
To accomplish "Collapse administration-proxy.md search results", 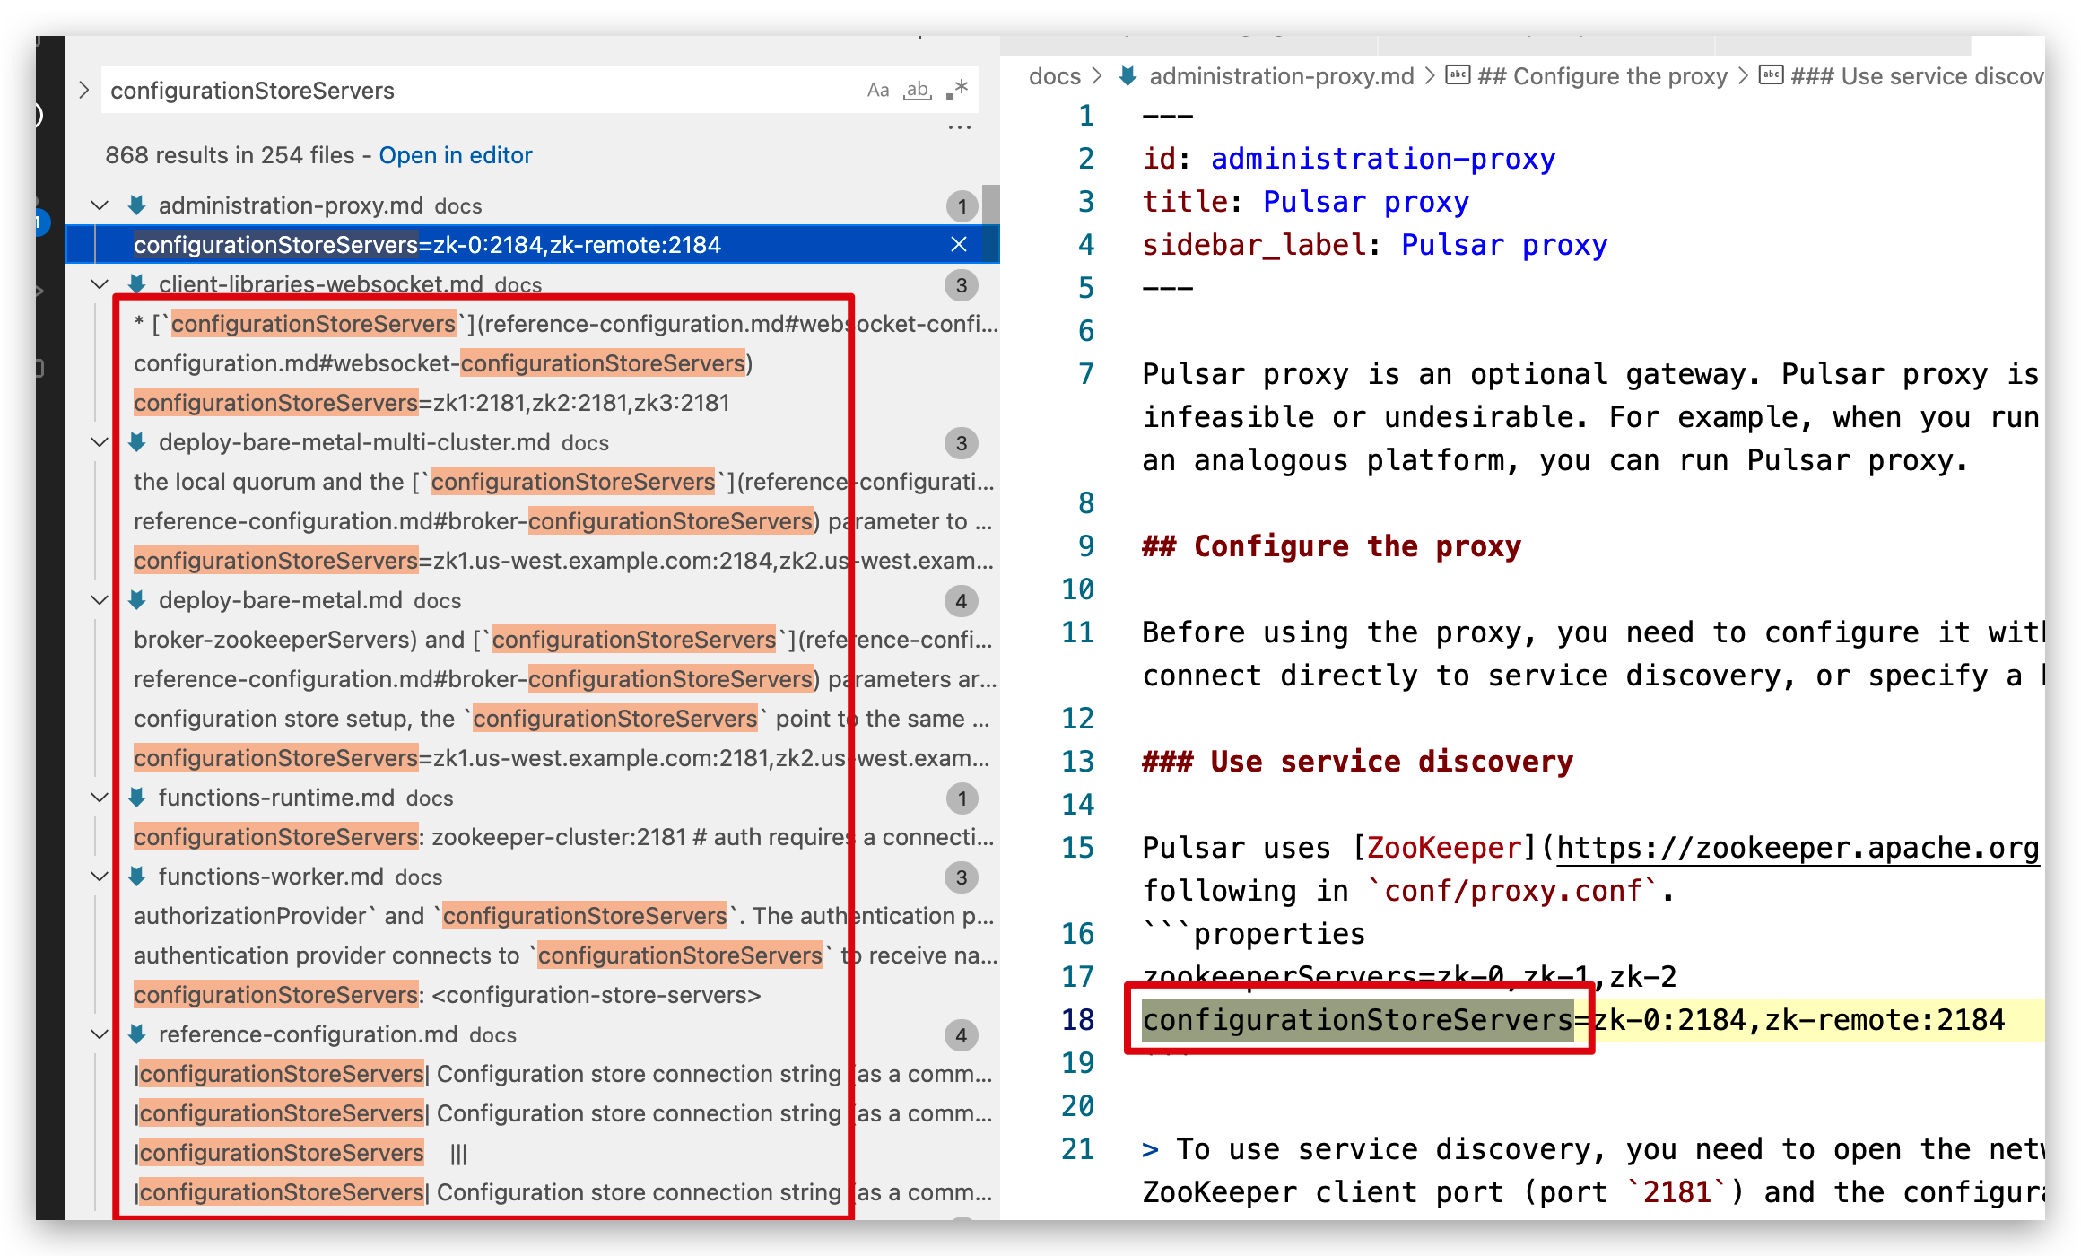I will click(100, 205).
